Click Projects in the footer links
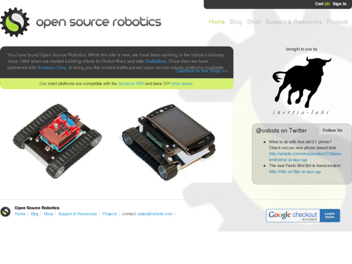Viewport: 352px width, 264px height. (109, 214)
